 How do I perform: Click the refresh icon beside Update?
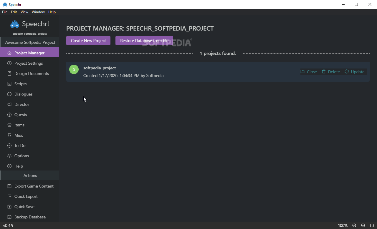tap(347, 72)
